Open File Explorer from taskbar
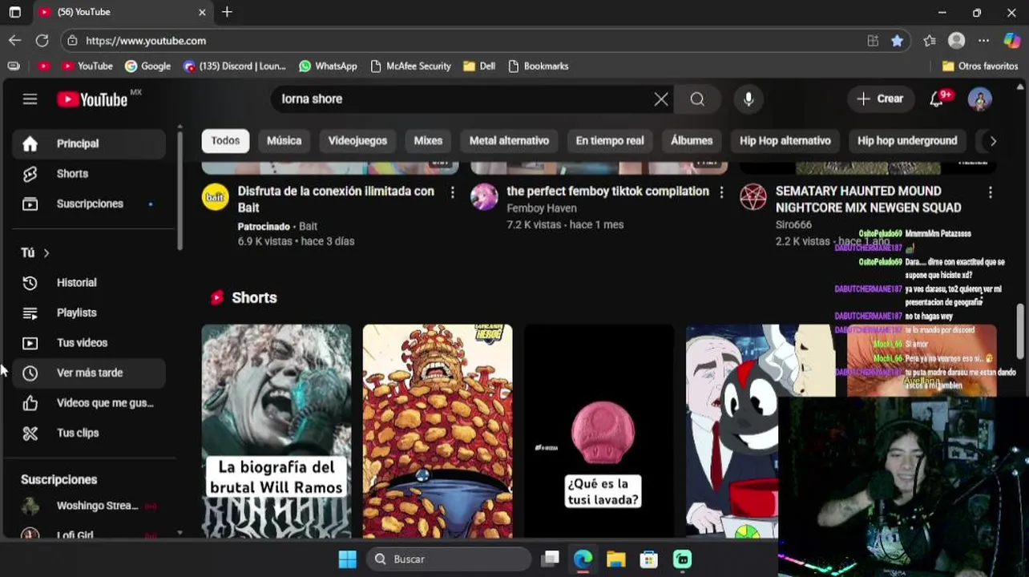Screen dimensions: 1029x577 pyautogui.click(x=616, y=559)
